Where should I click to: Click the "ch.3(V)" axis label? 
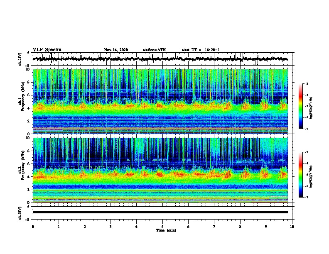click(x=20, y=213)
